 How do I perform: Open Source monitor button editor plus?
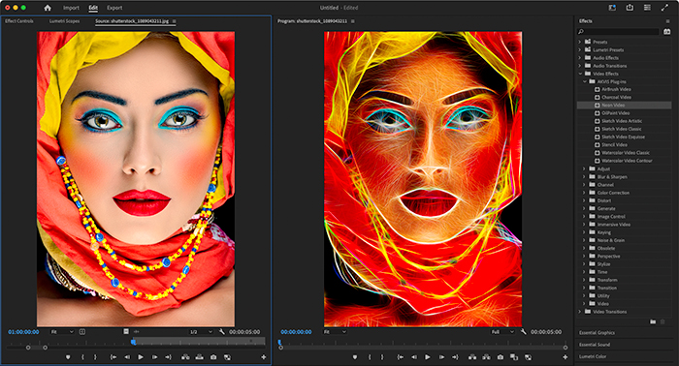[263, 357]
